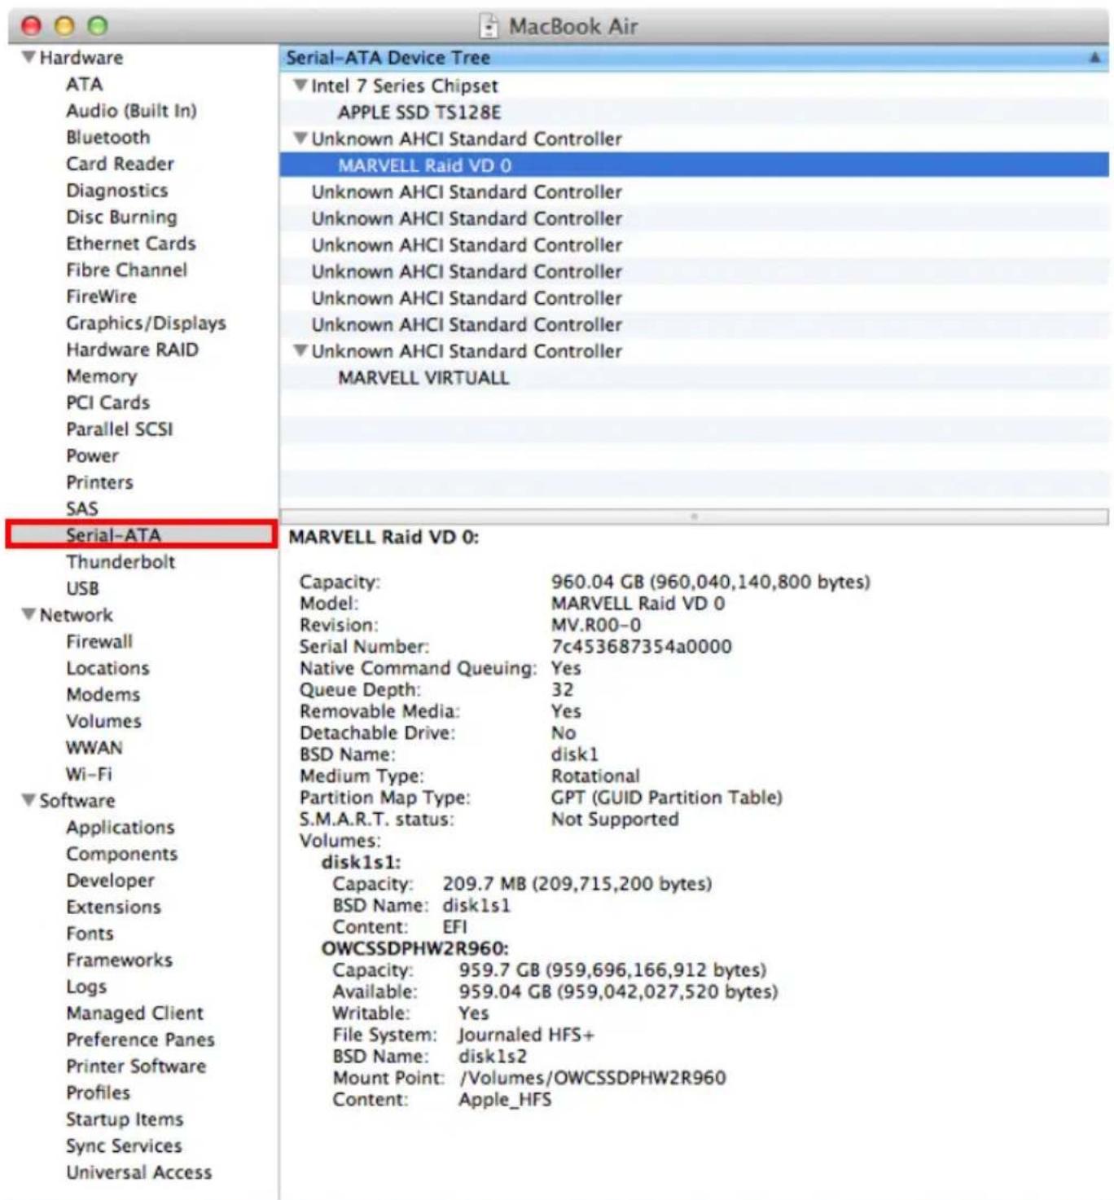Click the MacBook Air document icon in title bar
1114x1200 pixels.
click(x=489, y=26)
